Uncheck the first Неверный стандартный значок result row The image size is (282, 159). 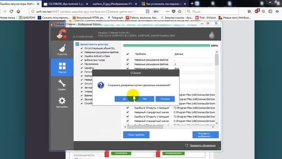[x=127, y=112]
